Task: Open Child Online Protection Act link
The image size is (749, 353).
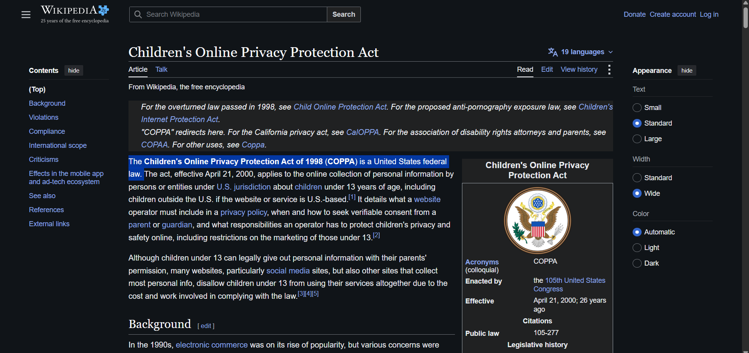Action: point(340,107)
